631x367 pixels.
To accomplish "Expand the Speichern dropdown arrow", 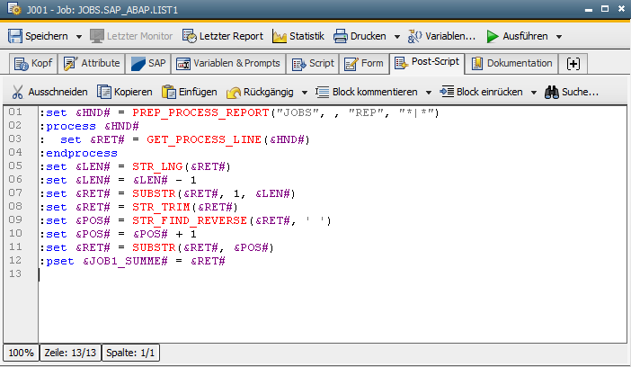I will [x=79, y=37].
